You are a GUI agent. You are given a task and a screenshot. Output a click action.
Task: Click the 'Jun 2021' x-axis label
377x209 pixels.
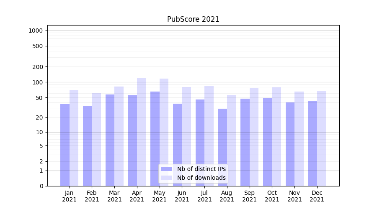(182, 196)
